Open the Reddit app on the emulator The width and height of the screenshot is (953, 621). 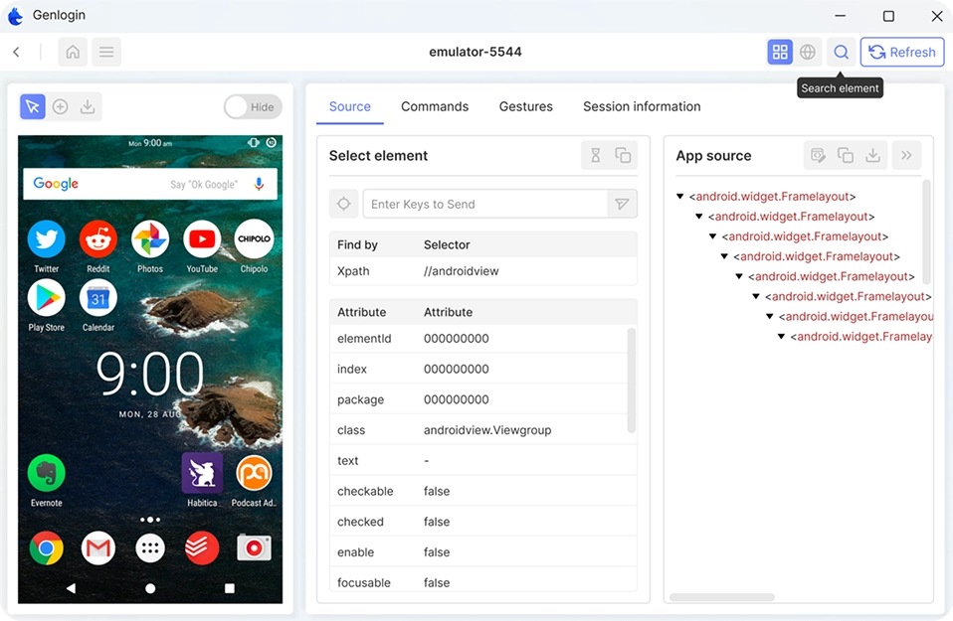tap(97, 247)
